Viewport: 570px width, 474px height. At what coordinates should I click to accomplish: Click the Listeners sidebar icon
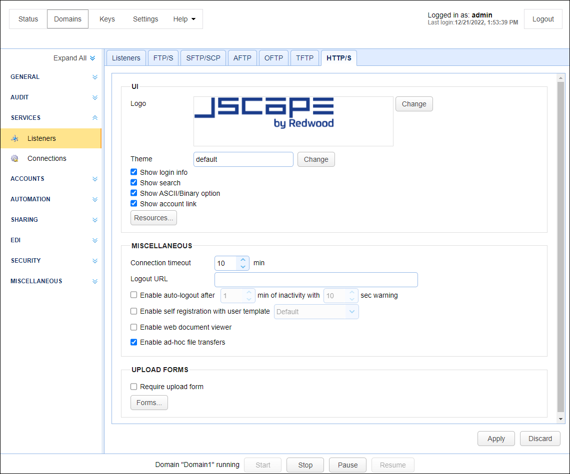[x=15, y=138]
